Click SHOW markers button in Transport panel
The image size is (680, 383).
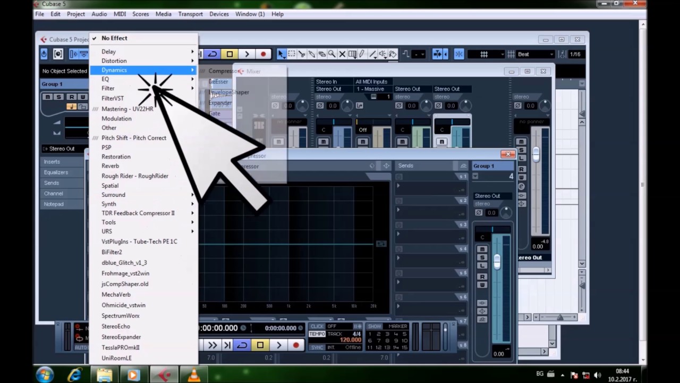(375, 326)
